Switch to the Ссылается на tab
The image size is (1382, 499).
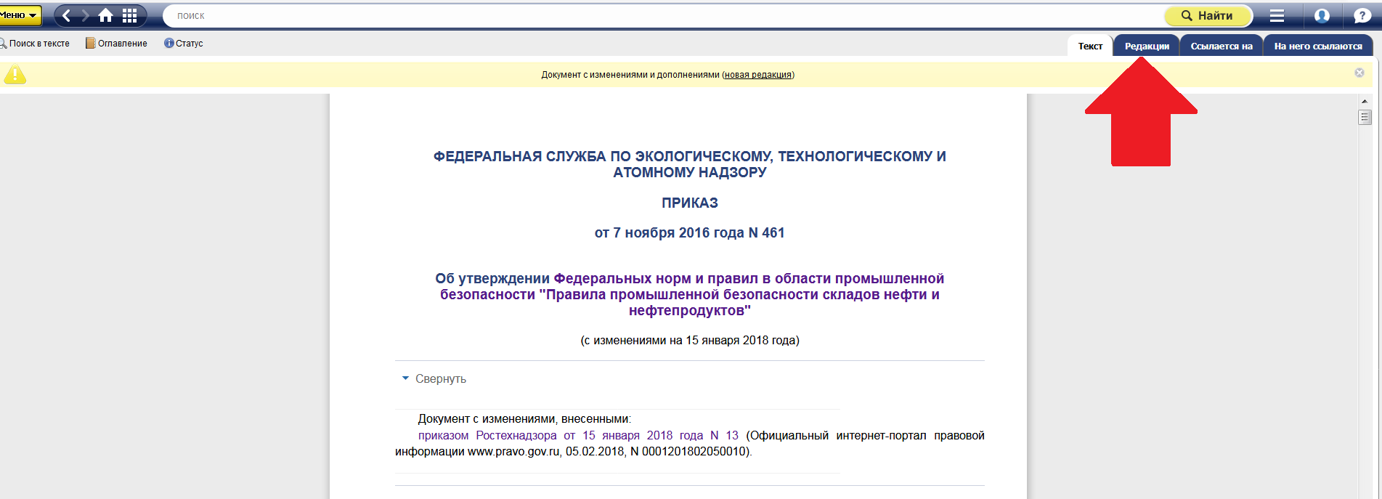[1222, 46]
